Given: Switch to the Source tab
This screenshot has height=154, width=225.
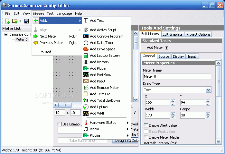Looking at the screenshot, I should click(164, 56).
